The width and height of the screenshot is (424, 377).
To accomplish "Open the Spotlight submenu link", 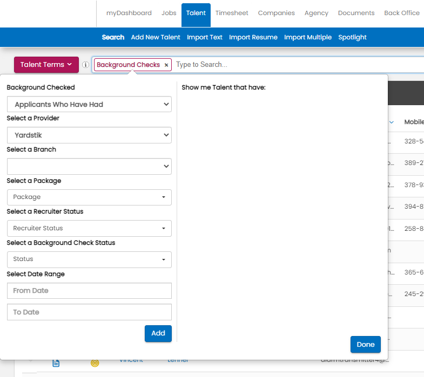I will [352, 37].
